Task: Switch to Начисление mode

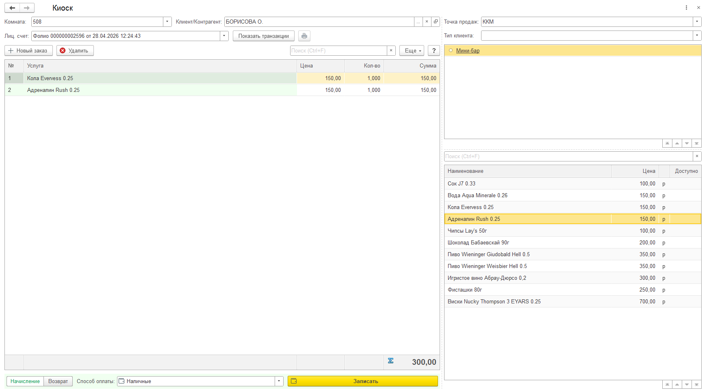Action: pyautogui.click(x=25, y=381)
